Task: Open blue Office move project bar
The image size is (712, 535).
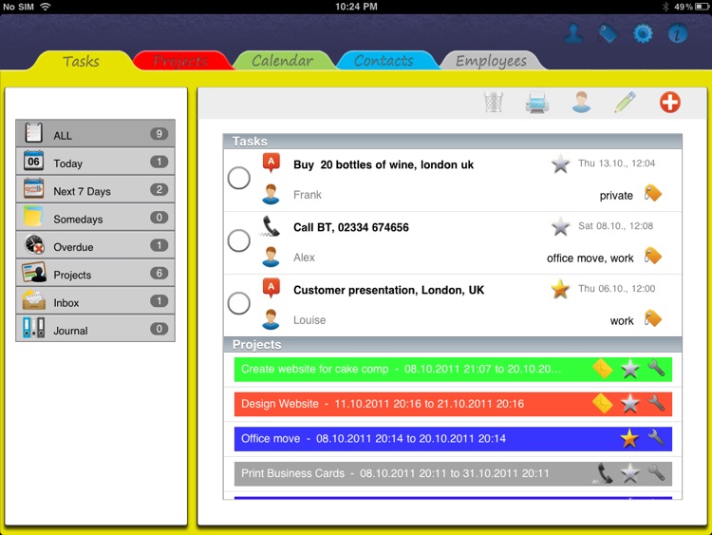Action: [453, 439]
